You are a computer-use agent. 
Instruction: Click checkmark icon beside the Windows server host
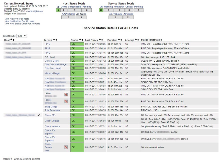click(x=39, y=115)
